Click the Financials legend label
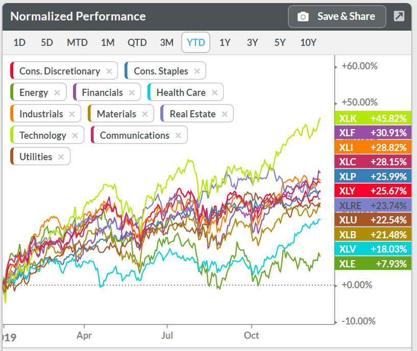This screenshot has height=351, width=417. point(102,92)
